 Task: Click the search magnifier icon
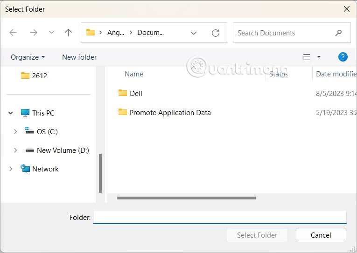click(x=339, y=33)
